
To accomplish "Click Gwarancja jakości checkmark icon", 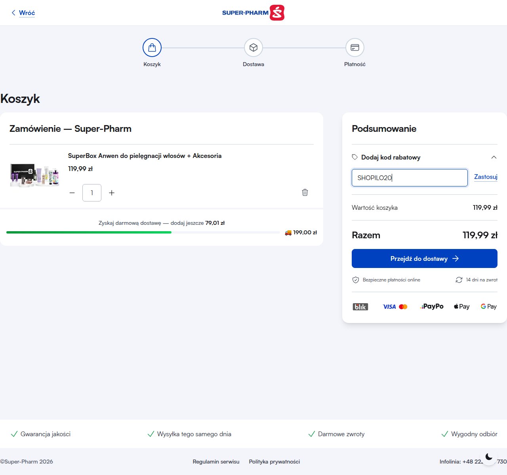I will [14, 434].
